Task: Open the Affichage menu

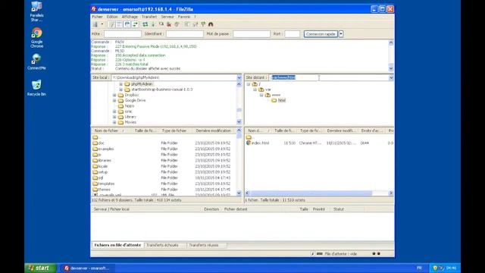Action: pyautogui.click(x=130, y=17)
